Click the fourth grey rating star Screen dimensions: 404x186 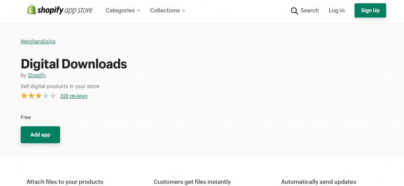[x=46, y=96]
